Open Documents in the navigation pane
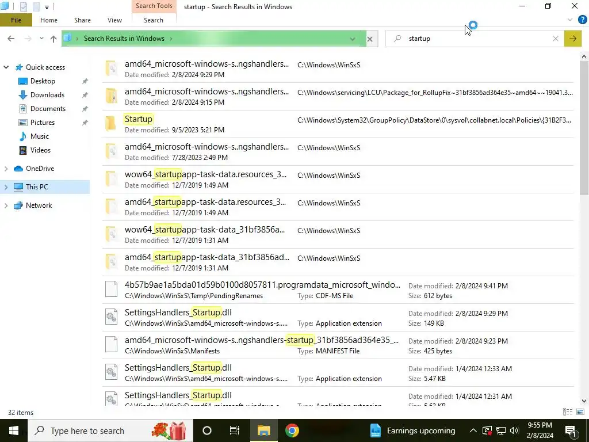The height and width of the screenshot is (442, 589). pos(48,109)
